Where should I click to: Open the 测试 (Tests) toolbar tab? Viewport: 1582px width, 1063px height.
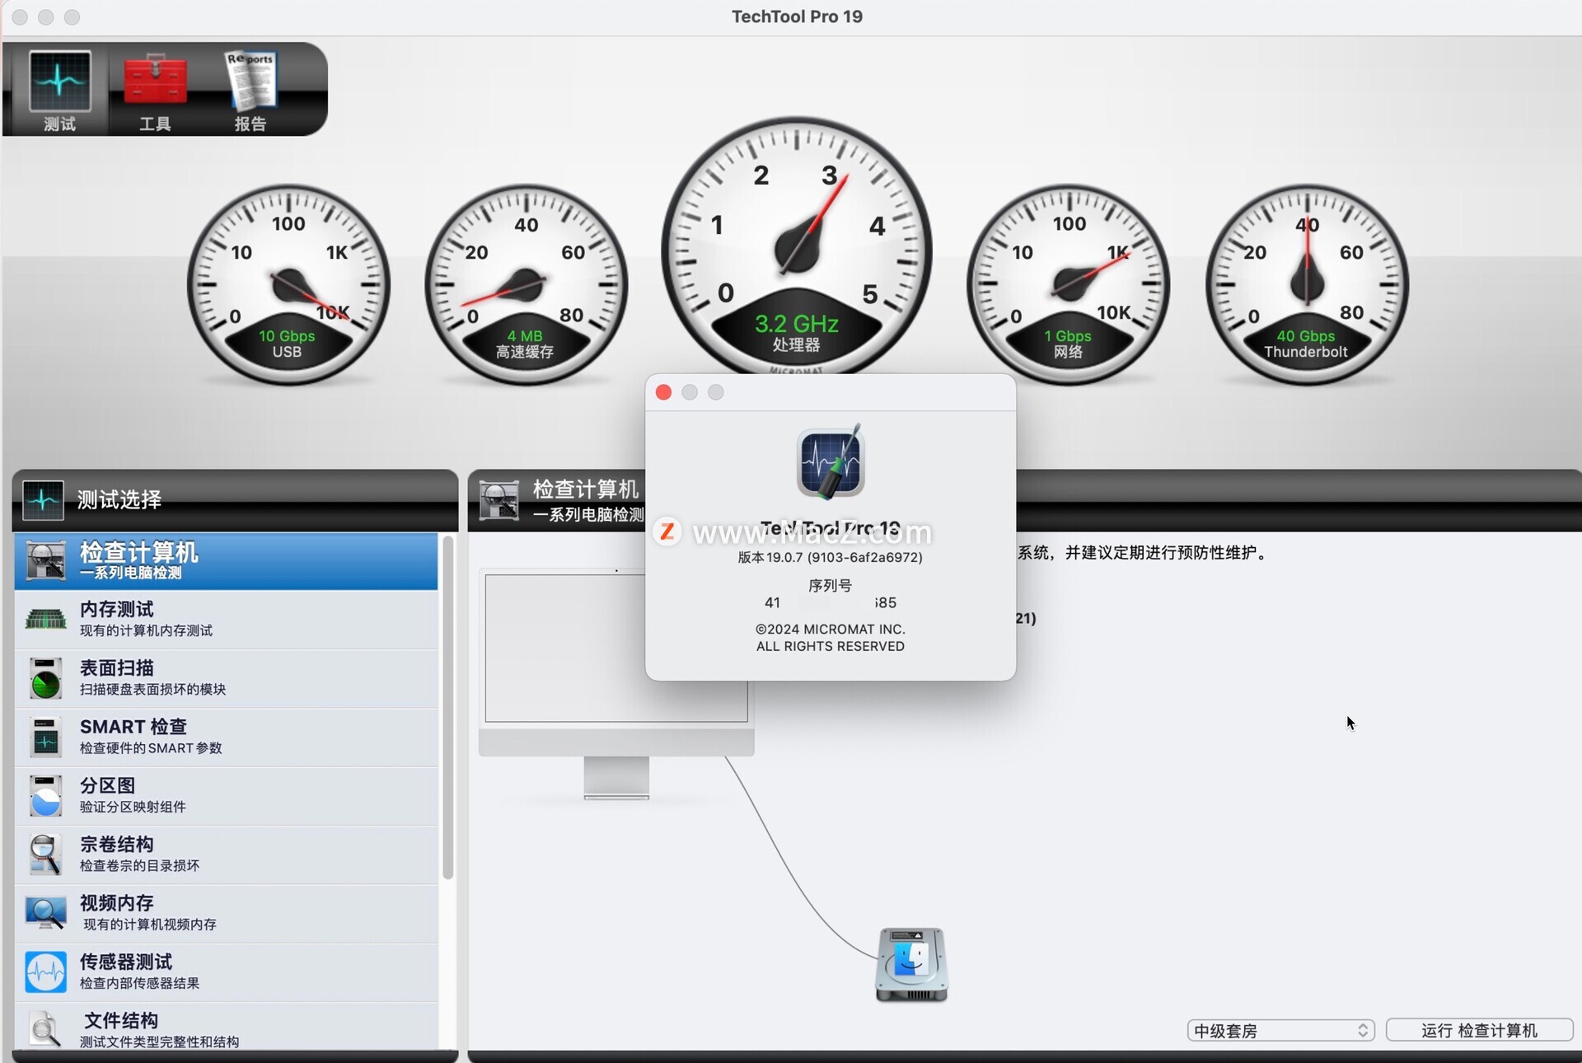[59, 91]
